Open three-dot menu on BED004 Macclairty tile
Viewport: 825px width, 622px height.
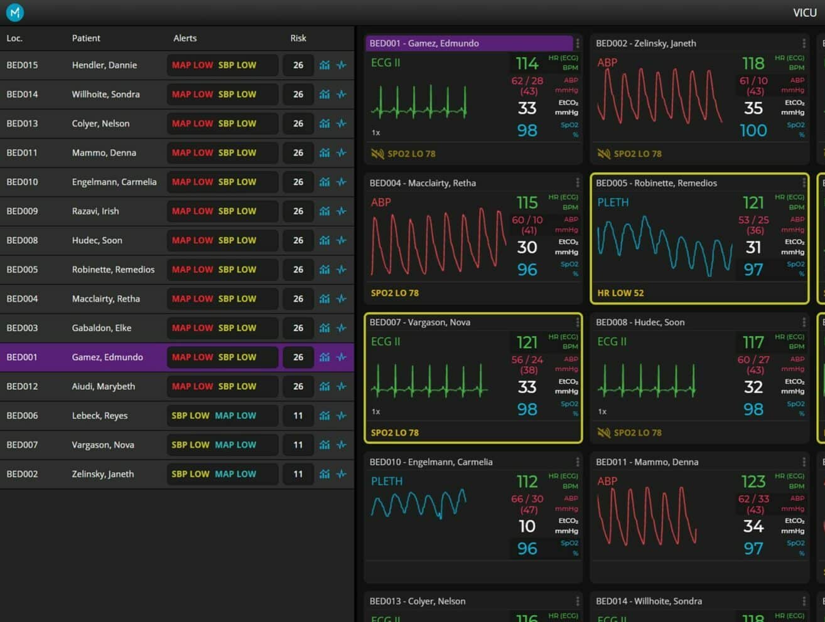(578, 183)
